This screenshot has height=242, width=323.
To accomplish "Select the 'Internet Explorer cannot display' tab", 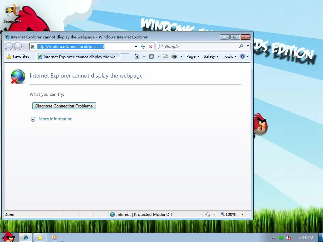I will pos(78,57).
